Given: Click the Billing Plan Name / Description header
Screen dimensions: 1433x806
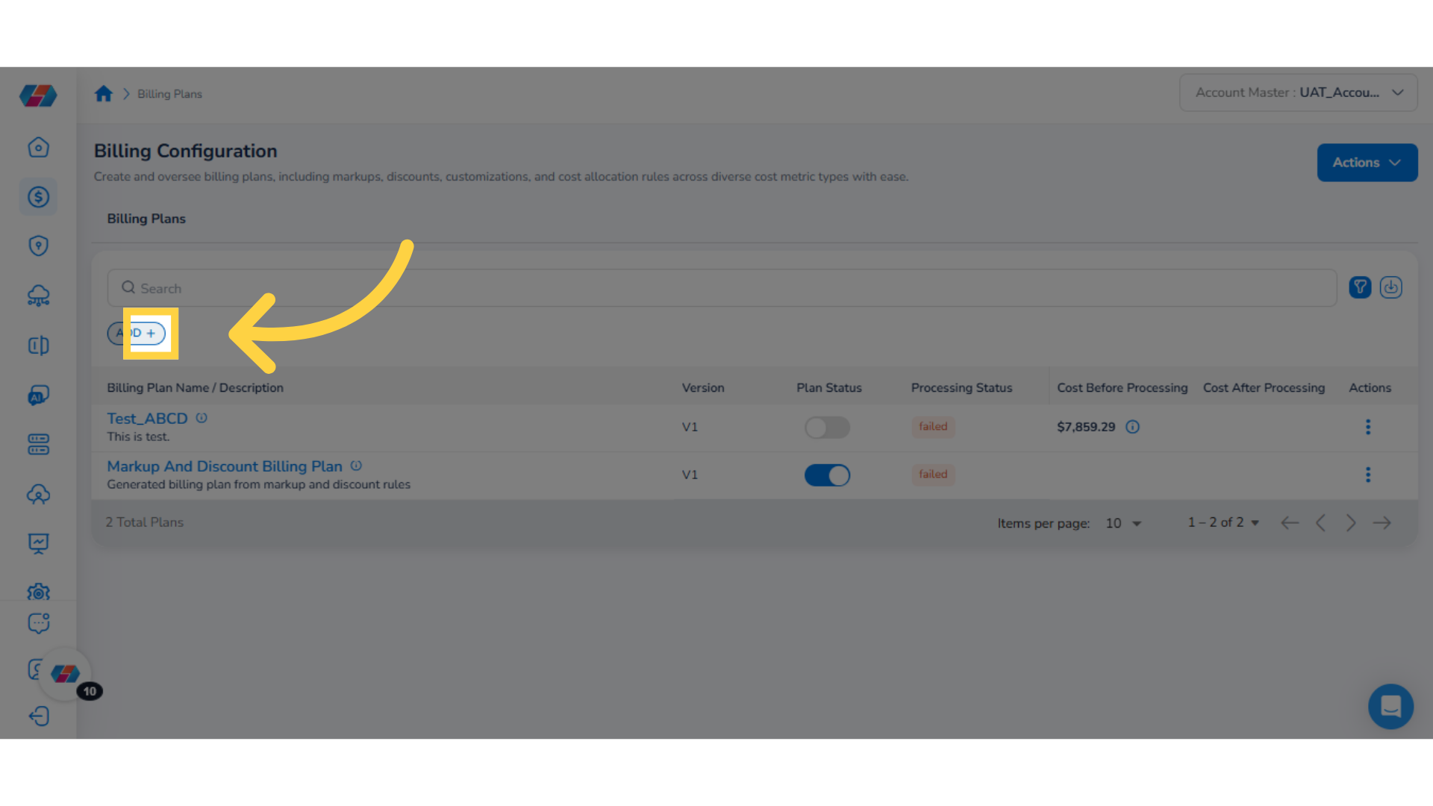Looking at the screenshot, I should coord(195,388).
